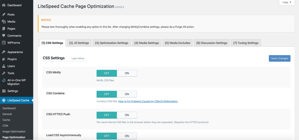Image resolution: width=299 pixels, height=140 pixels.
Task: Set CSS Combine to OFF
Action: click(x=107, y=94)
